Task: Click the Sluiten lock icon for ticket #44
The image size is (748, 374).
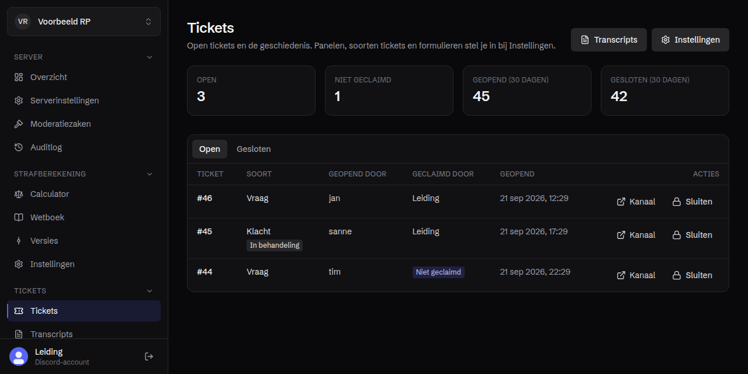Action: (677, 275)
